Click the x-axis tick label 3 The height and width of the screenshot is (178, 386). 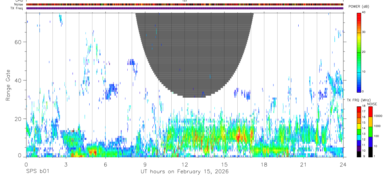(x=66, y=164)
